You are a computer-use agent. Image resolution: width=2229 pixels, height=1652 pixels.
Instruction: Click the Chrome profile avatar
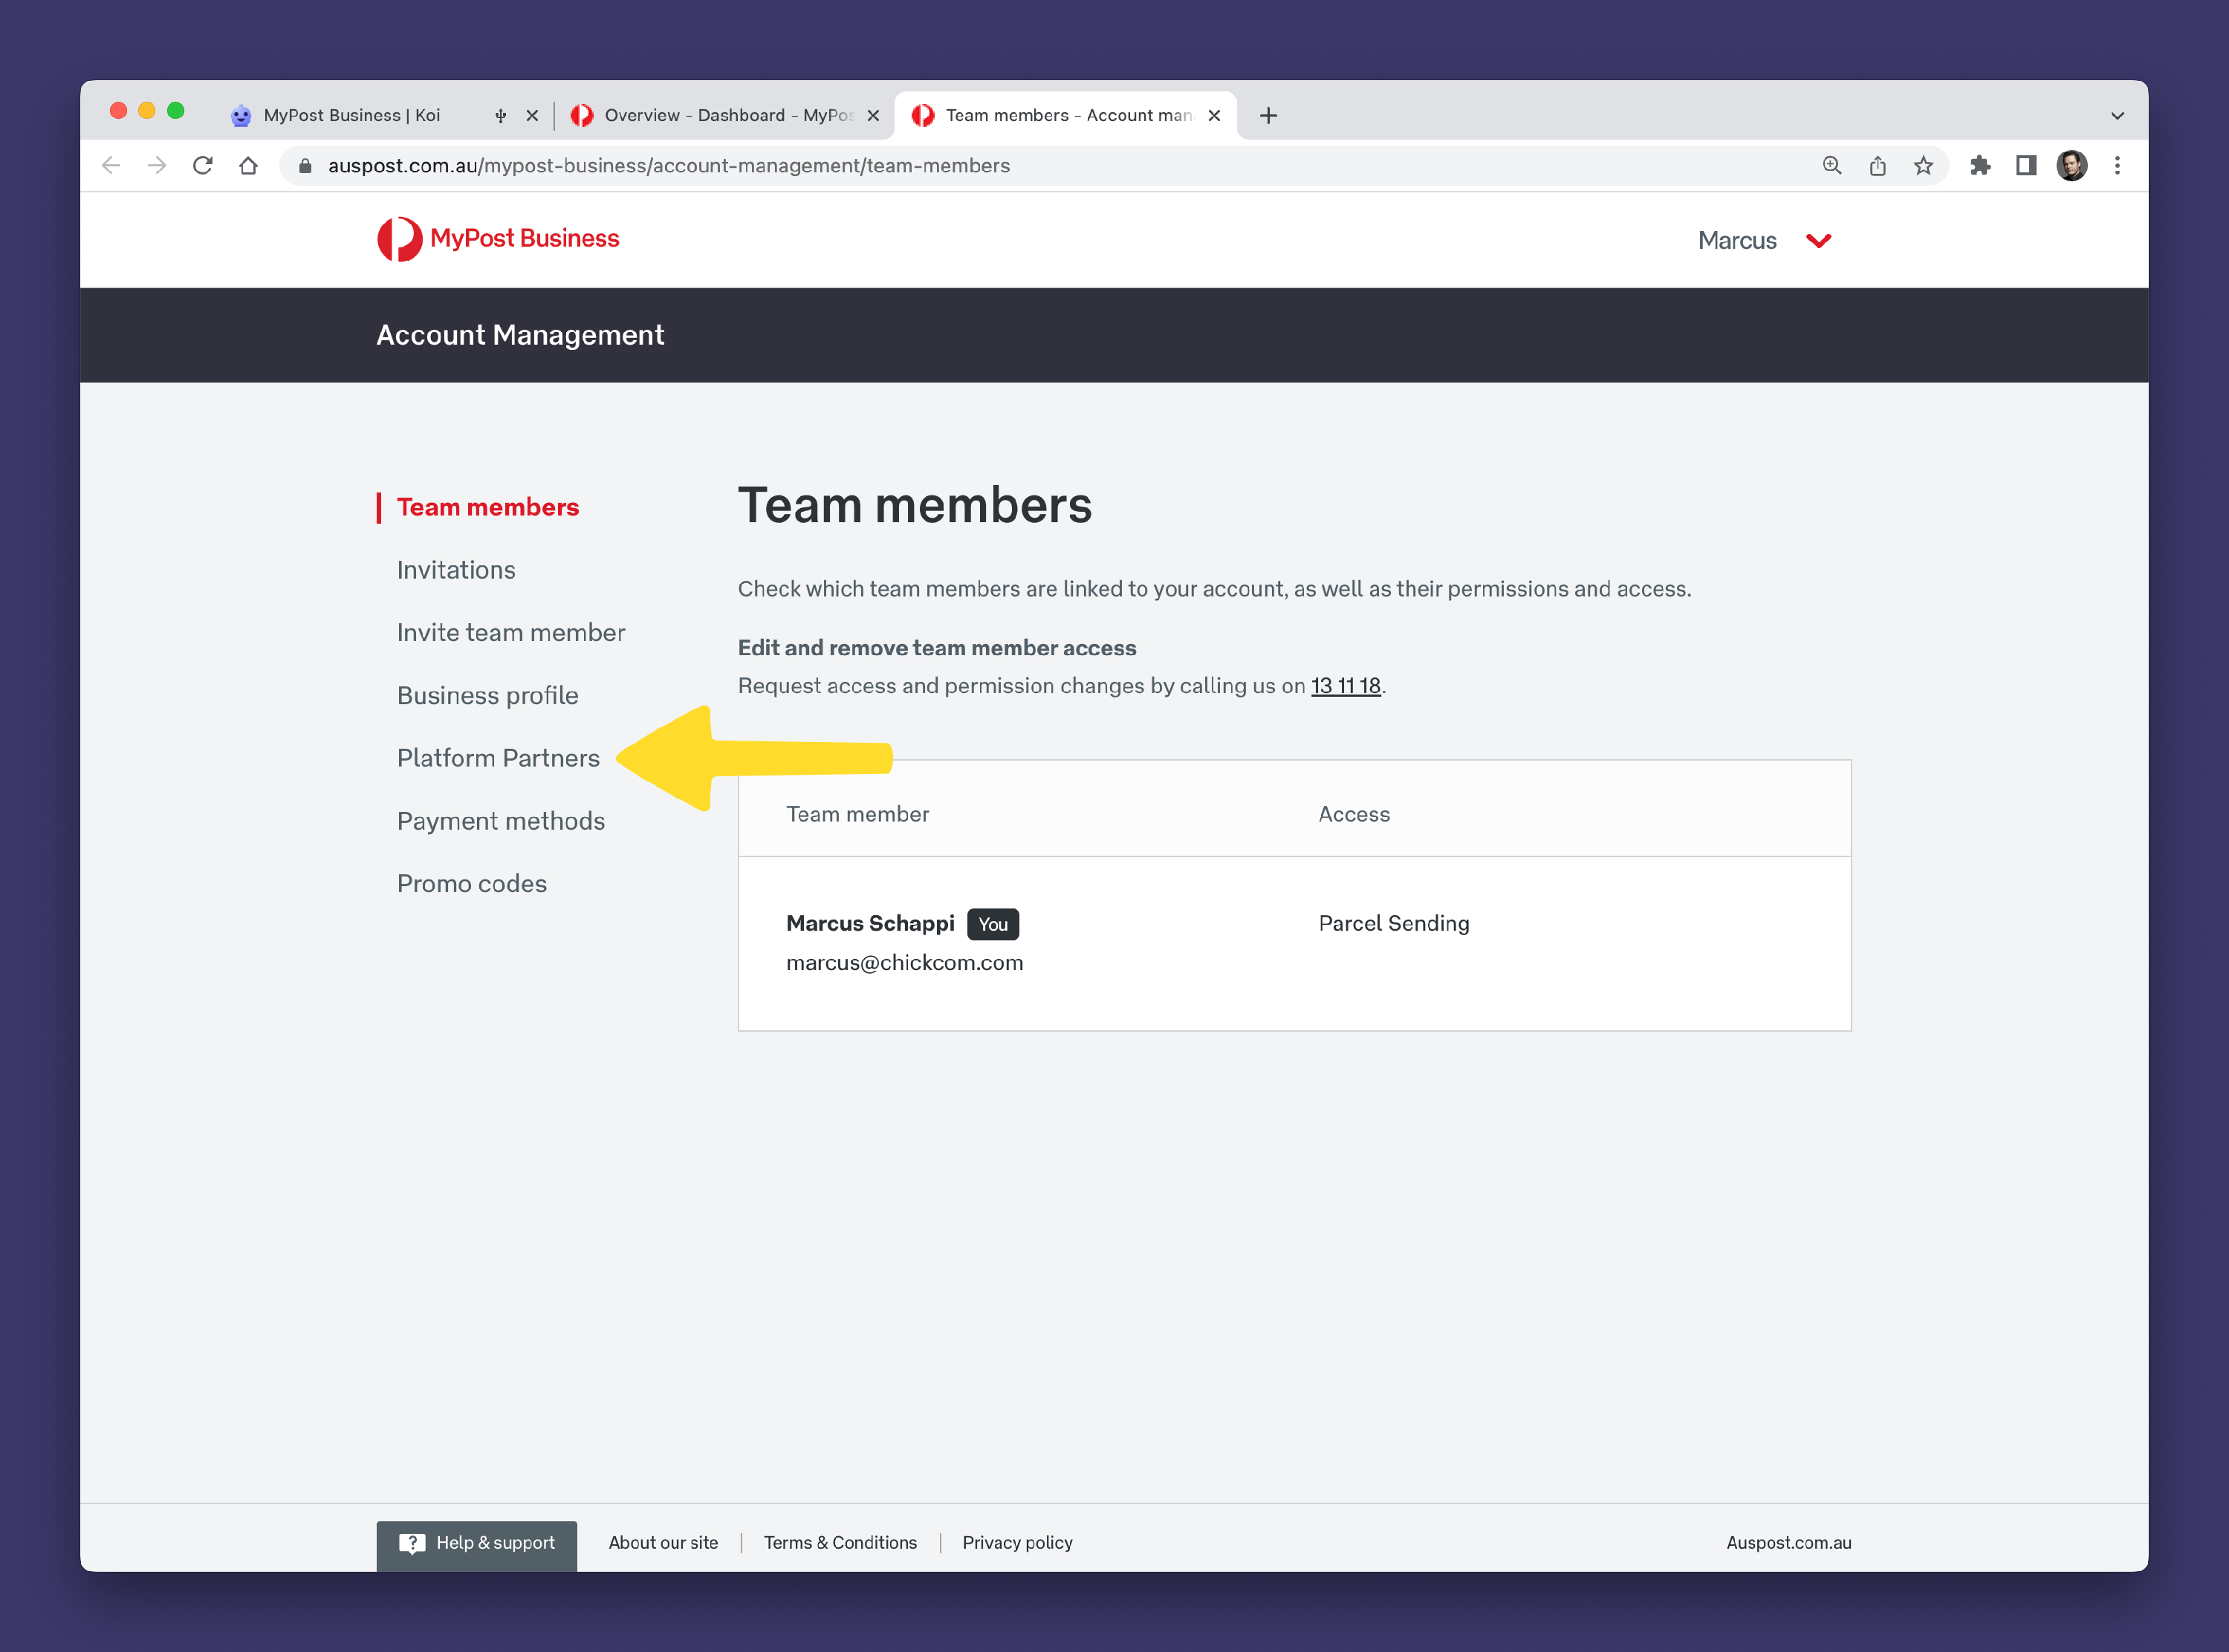[2071, 166]
